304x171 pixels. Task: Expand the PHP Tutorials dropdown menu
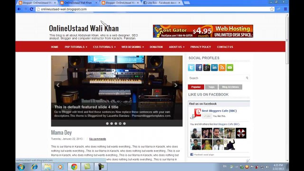(76, 47)
